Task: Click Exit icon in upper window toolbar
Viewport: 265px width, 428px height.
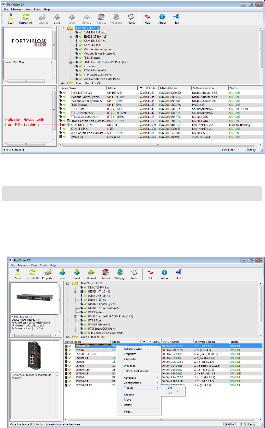Action: coord(176,17)
